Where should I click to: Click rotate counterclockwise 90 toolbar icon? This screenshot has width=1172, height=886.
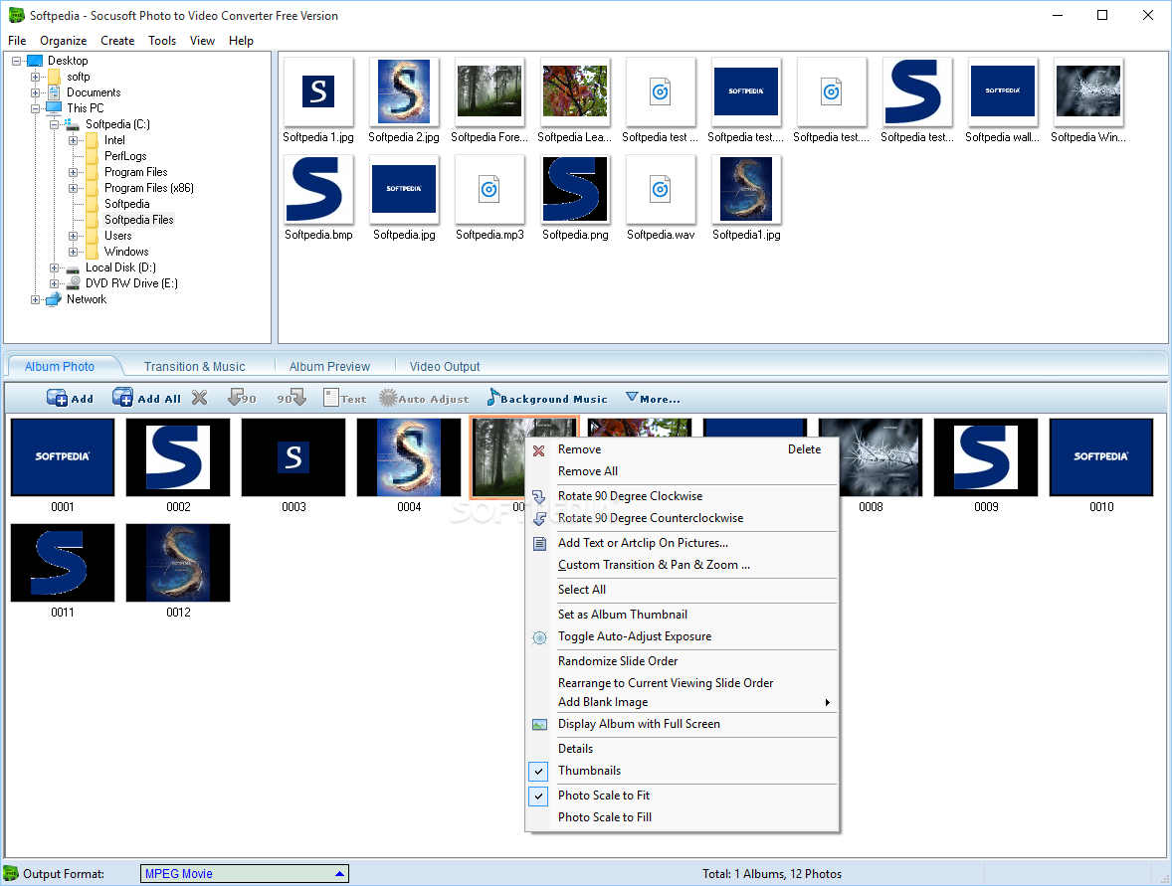click(242, 398)
